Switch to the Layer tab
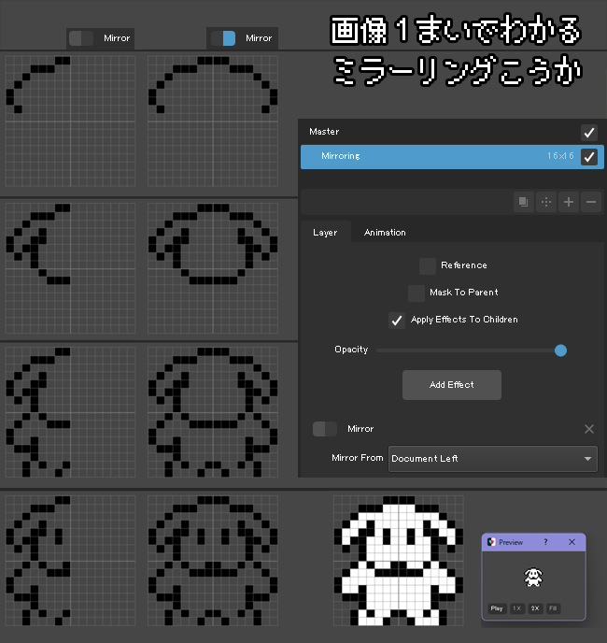The width and height of the screenshot is (607, 643). [x=325, y=232]
